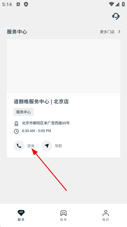Tap the 咨询 consult label
Screen dimensions: 127x227
coord(31,146)
